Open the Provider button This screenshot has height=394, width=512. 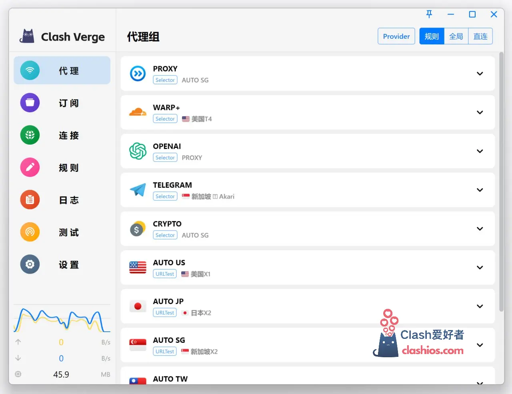click(x=396, y=36)
